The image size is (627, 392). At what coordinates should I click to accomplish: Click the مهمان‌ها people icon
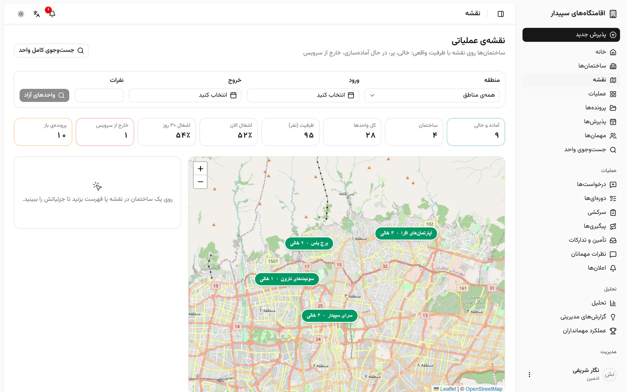click(613, 136)
